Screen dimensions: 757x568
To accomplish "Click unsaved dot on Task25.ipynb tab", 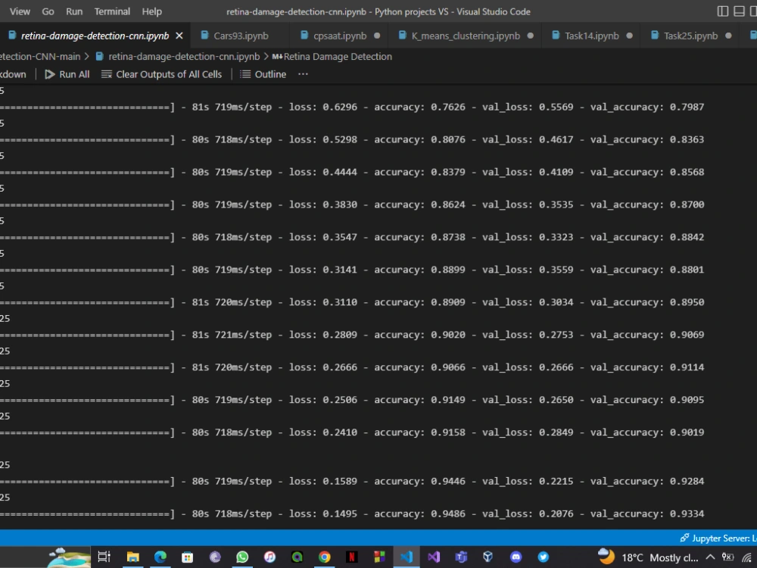I will tap(728, 36).
